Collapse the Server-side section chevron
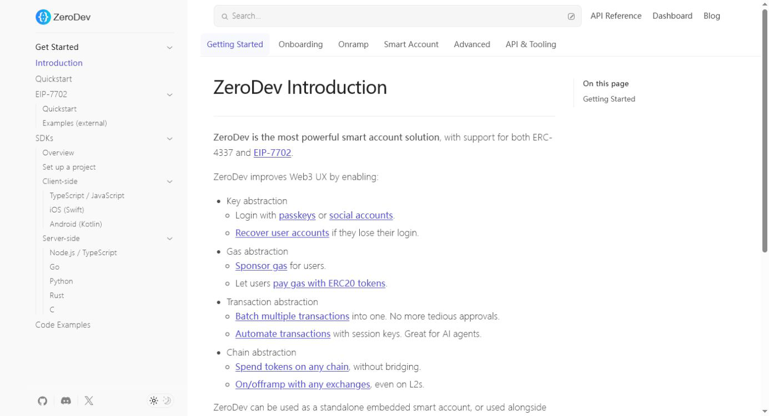The height and width of the screenshot is (416, 769). click(x=170, y=239)
